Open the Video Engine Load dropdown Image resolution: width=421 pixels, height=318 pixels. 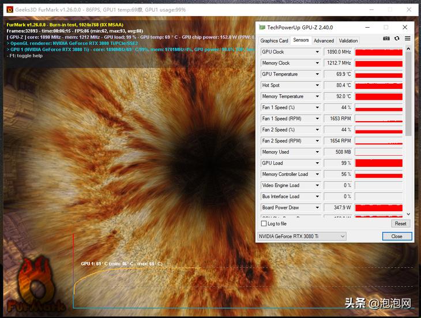tap(317, 185)
